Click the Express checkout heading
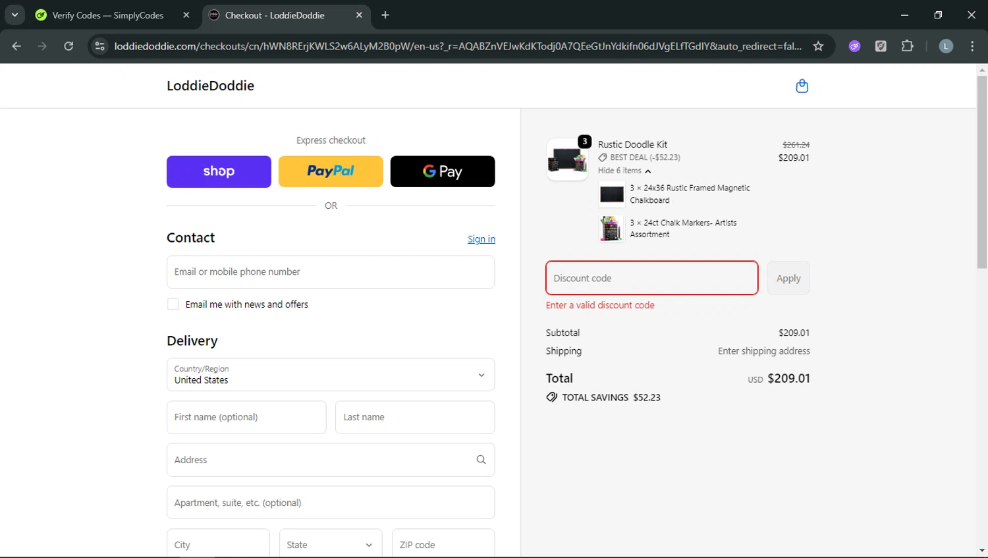Image resolution: width=988 pixels, height=558 pixels. (x=331, y=140)
